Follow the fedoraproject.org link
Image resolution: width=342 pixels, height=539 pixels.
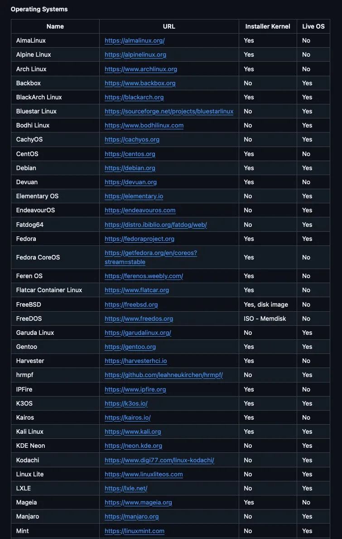(140, 239)
